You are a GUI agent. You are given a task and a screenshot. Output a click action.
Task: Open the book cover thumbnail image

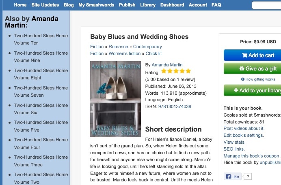(x=115, y=99)
